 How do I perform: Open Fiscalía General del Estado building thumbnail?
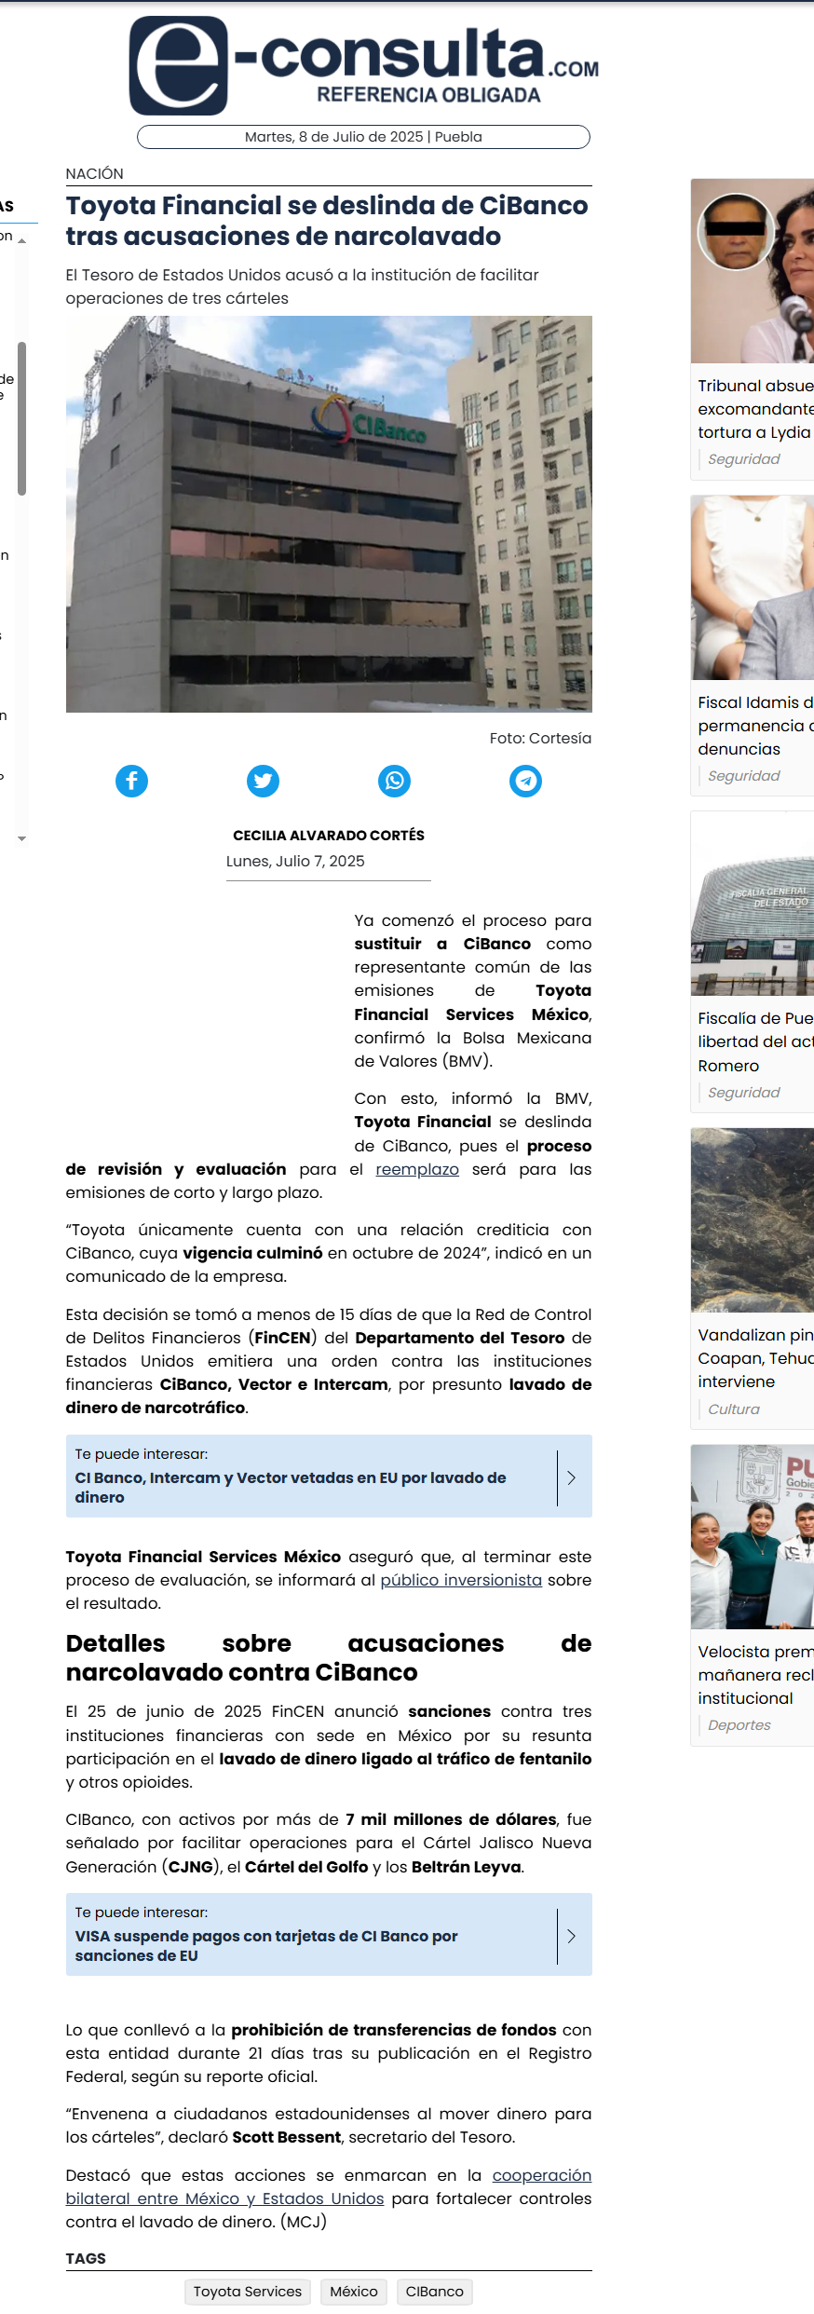point(753,904)
